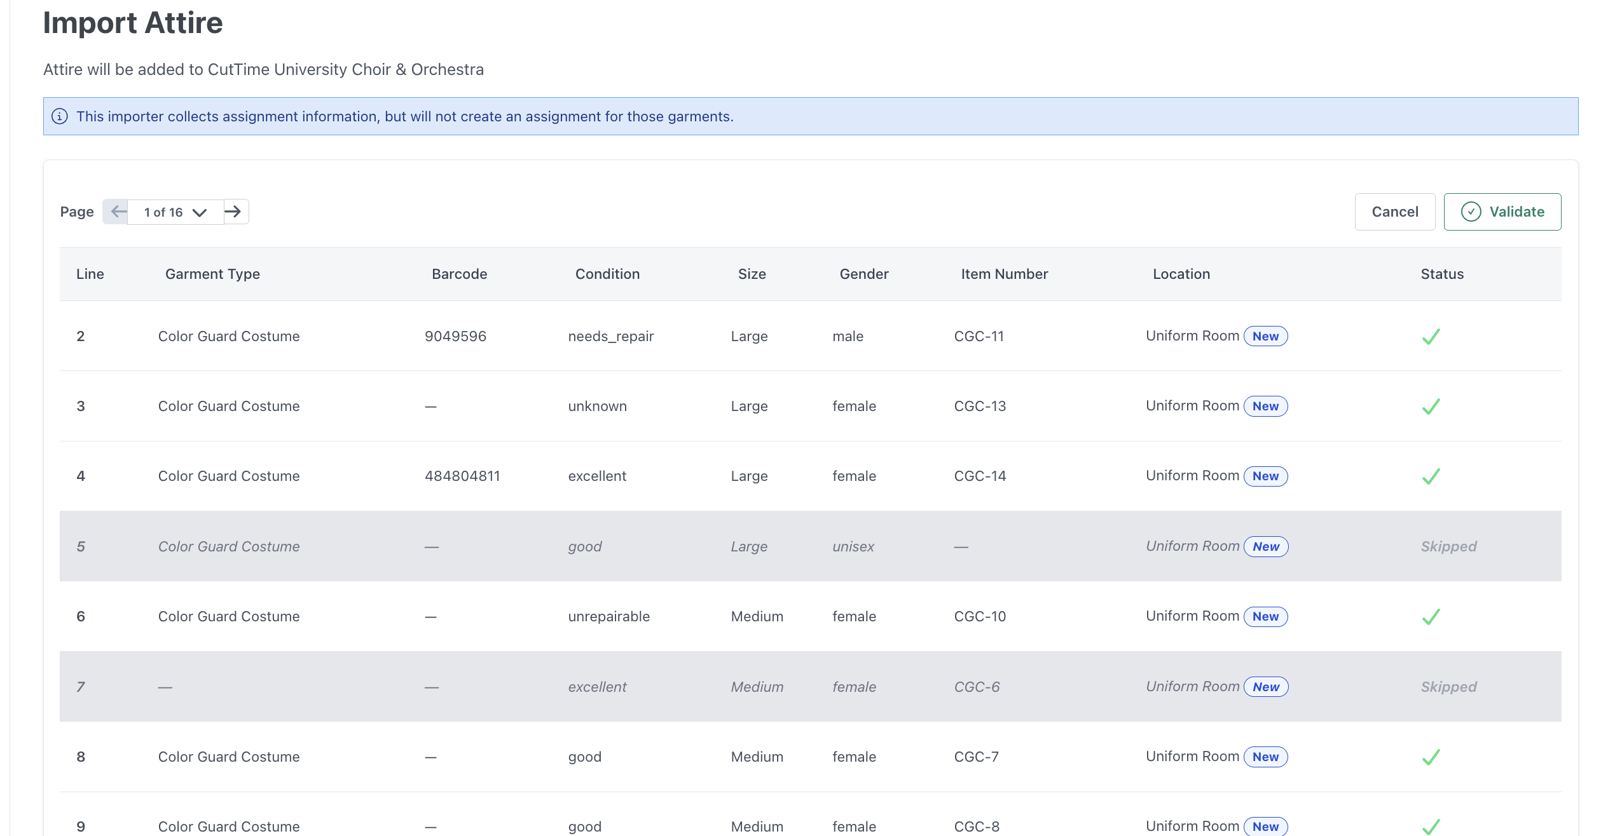Click the needs_repair condition cell

(610, 337)
